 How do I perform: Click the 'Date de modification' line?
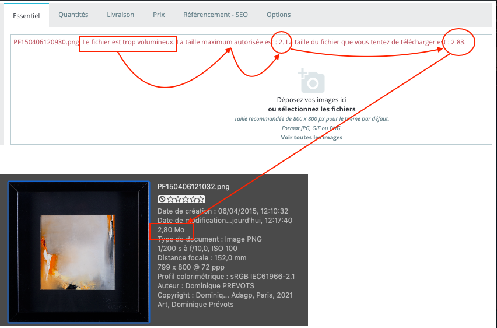pyautogui.click(x=225, y=221)
